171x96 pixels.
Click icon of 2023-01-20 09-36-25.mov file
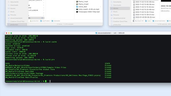pyautogui.click(x=134, y=17)
